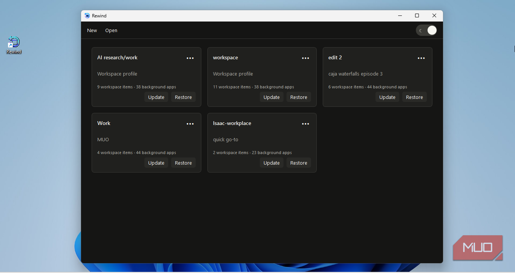Update the Isaac-workplace profile

[271, 163]
